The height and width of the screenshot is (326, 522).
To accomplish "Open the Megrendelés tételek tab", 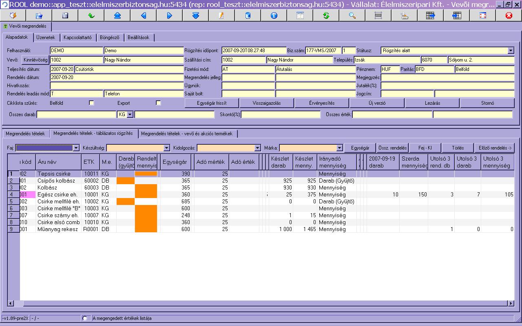I will pos(25,134).
